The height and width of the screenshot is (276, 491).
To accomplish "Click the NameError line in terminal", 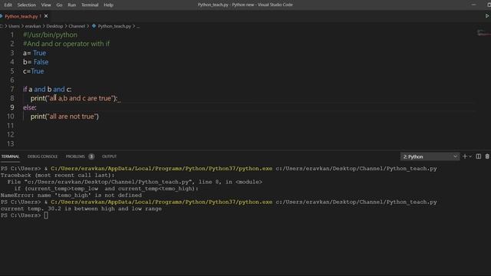I will point(71,195).
